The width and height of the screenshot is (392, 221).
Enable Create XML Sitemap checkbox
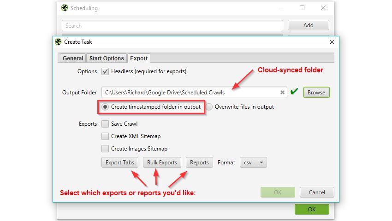pos(105,136)
